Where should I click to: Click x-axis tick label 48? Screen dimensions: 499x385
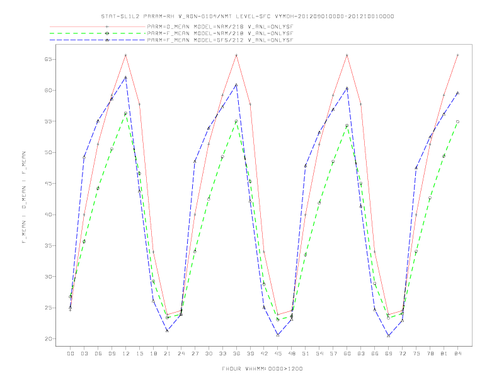[292, 354]
